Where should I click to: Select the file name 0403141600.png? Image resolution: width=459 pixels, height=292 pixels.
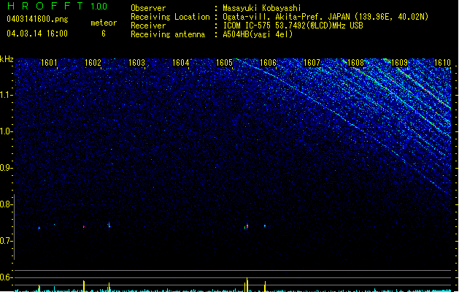pos(37,19)
